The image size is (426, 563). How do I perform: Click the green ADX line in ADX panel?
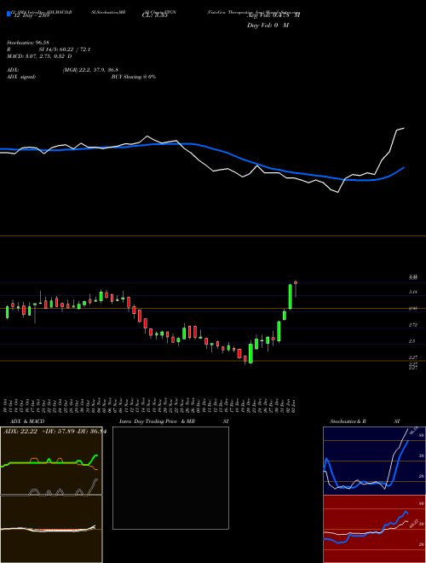[47, 463]
